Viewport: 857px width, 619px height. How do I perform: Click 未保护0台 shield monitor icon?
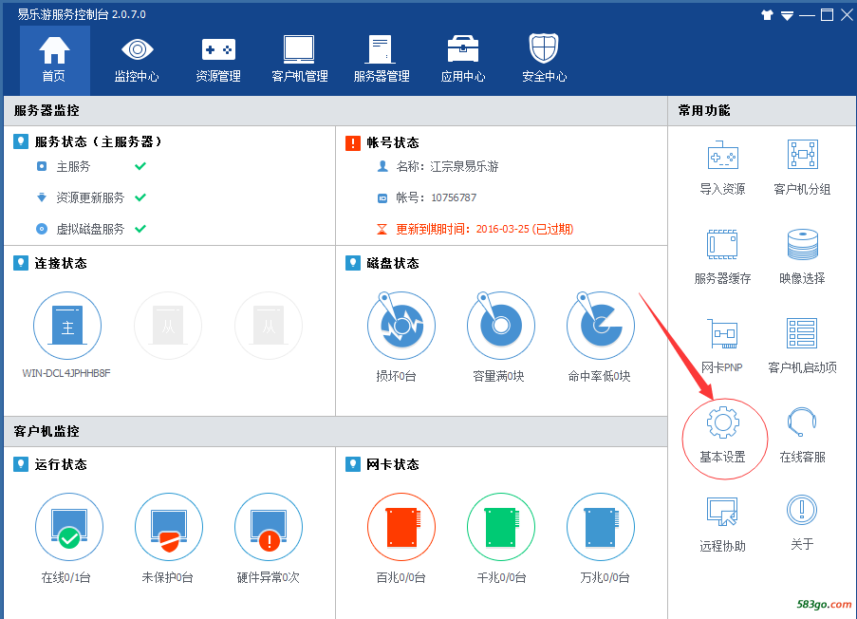169,527
